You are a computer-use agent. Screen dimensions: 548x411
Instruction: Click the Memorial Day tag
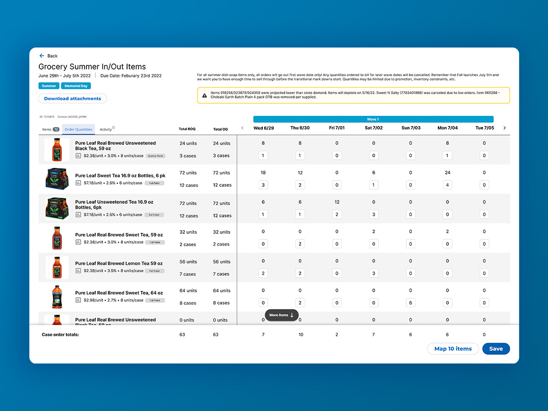point(76,86)
